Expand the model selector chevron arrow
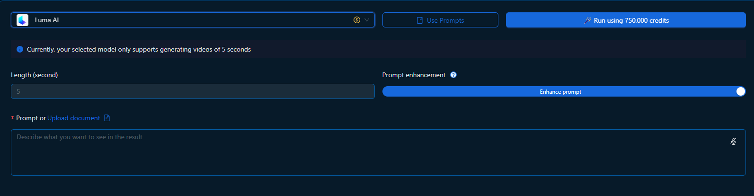This screenshot has width=754, height=196. point(367,20)
